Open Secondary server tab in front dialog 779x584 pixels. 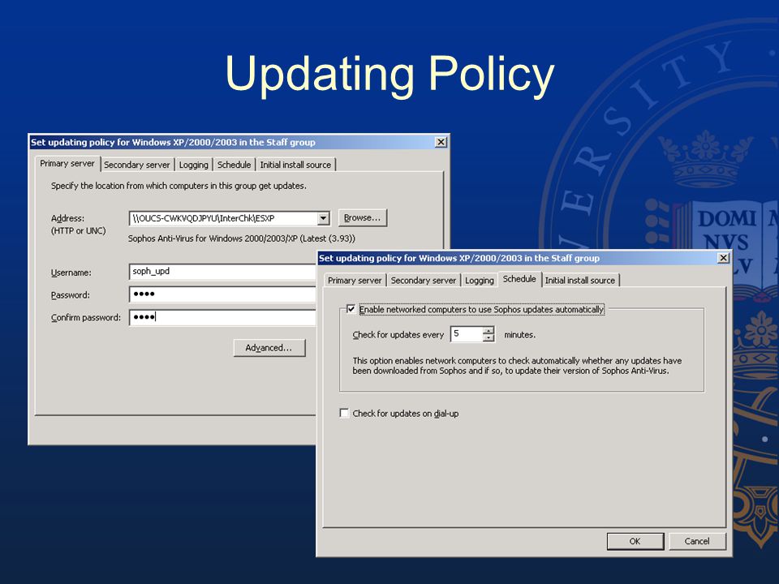(x=424, y=281)
